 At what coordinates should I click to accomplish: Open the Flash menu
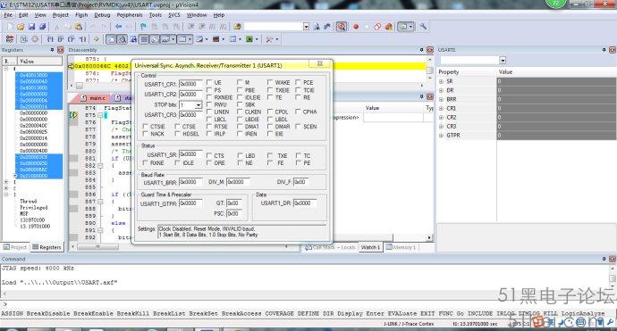(x=81, y=15)
